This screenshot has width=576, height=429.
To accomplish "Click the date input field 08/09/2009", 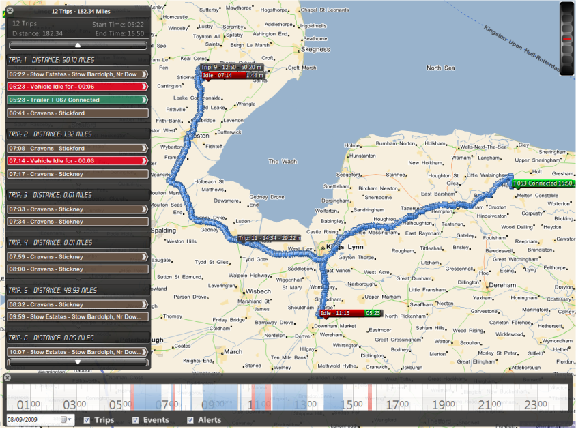I will pyautogui.click(x=33, y=419).
